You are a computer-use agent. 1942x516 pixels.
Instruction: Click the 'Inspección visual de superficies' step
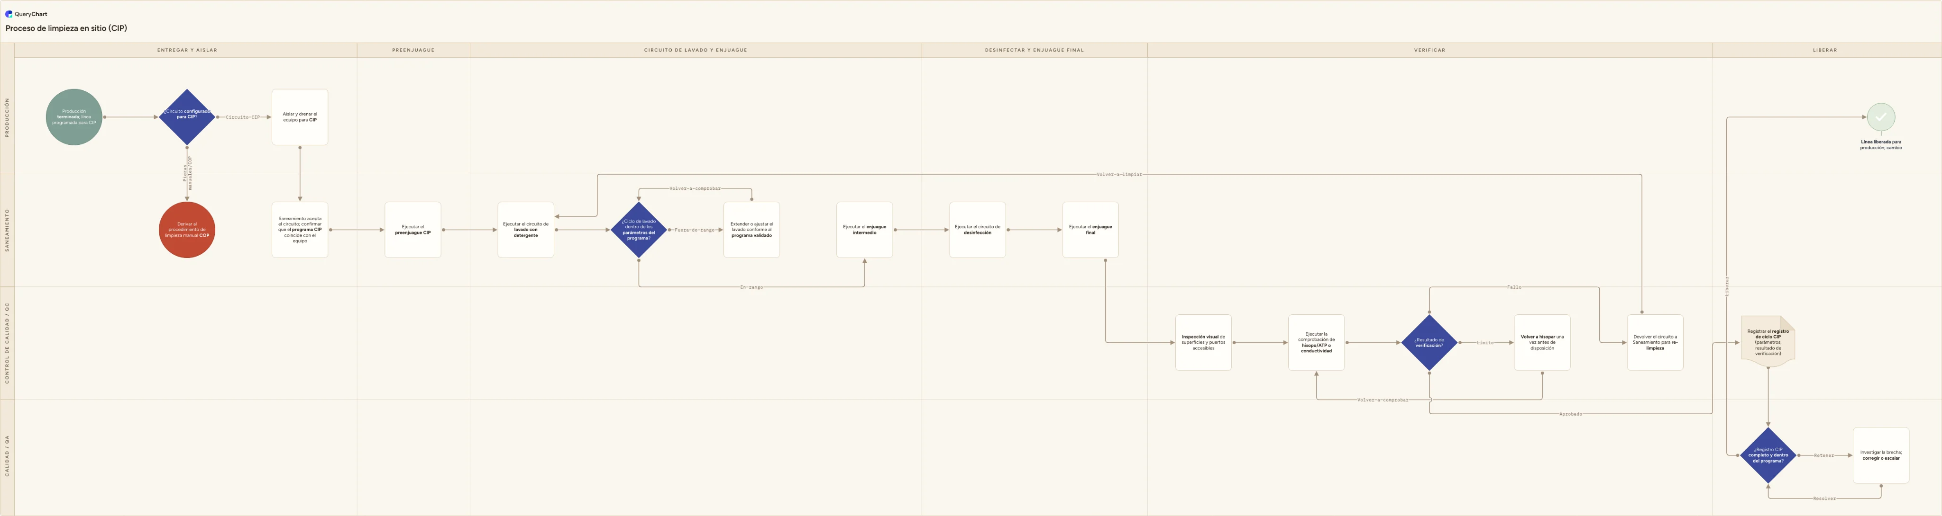1203,343
